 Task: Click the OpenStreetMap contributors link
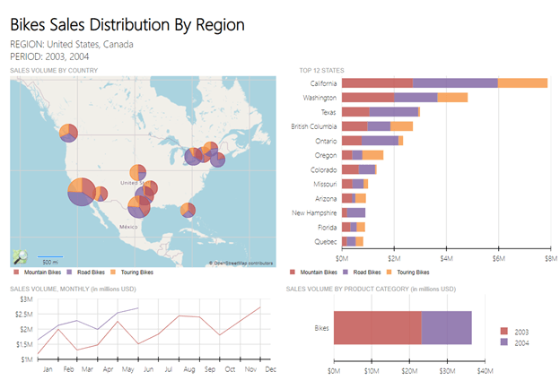coord(241,264)
